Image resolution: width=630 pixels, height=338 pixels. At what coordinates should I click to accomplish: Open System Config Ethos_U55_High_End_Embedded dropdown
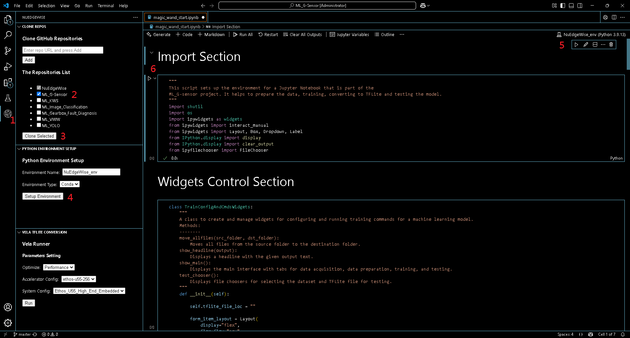(x=89, y=291)
